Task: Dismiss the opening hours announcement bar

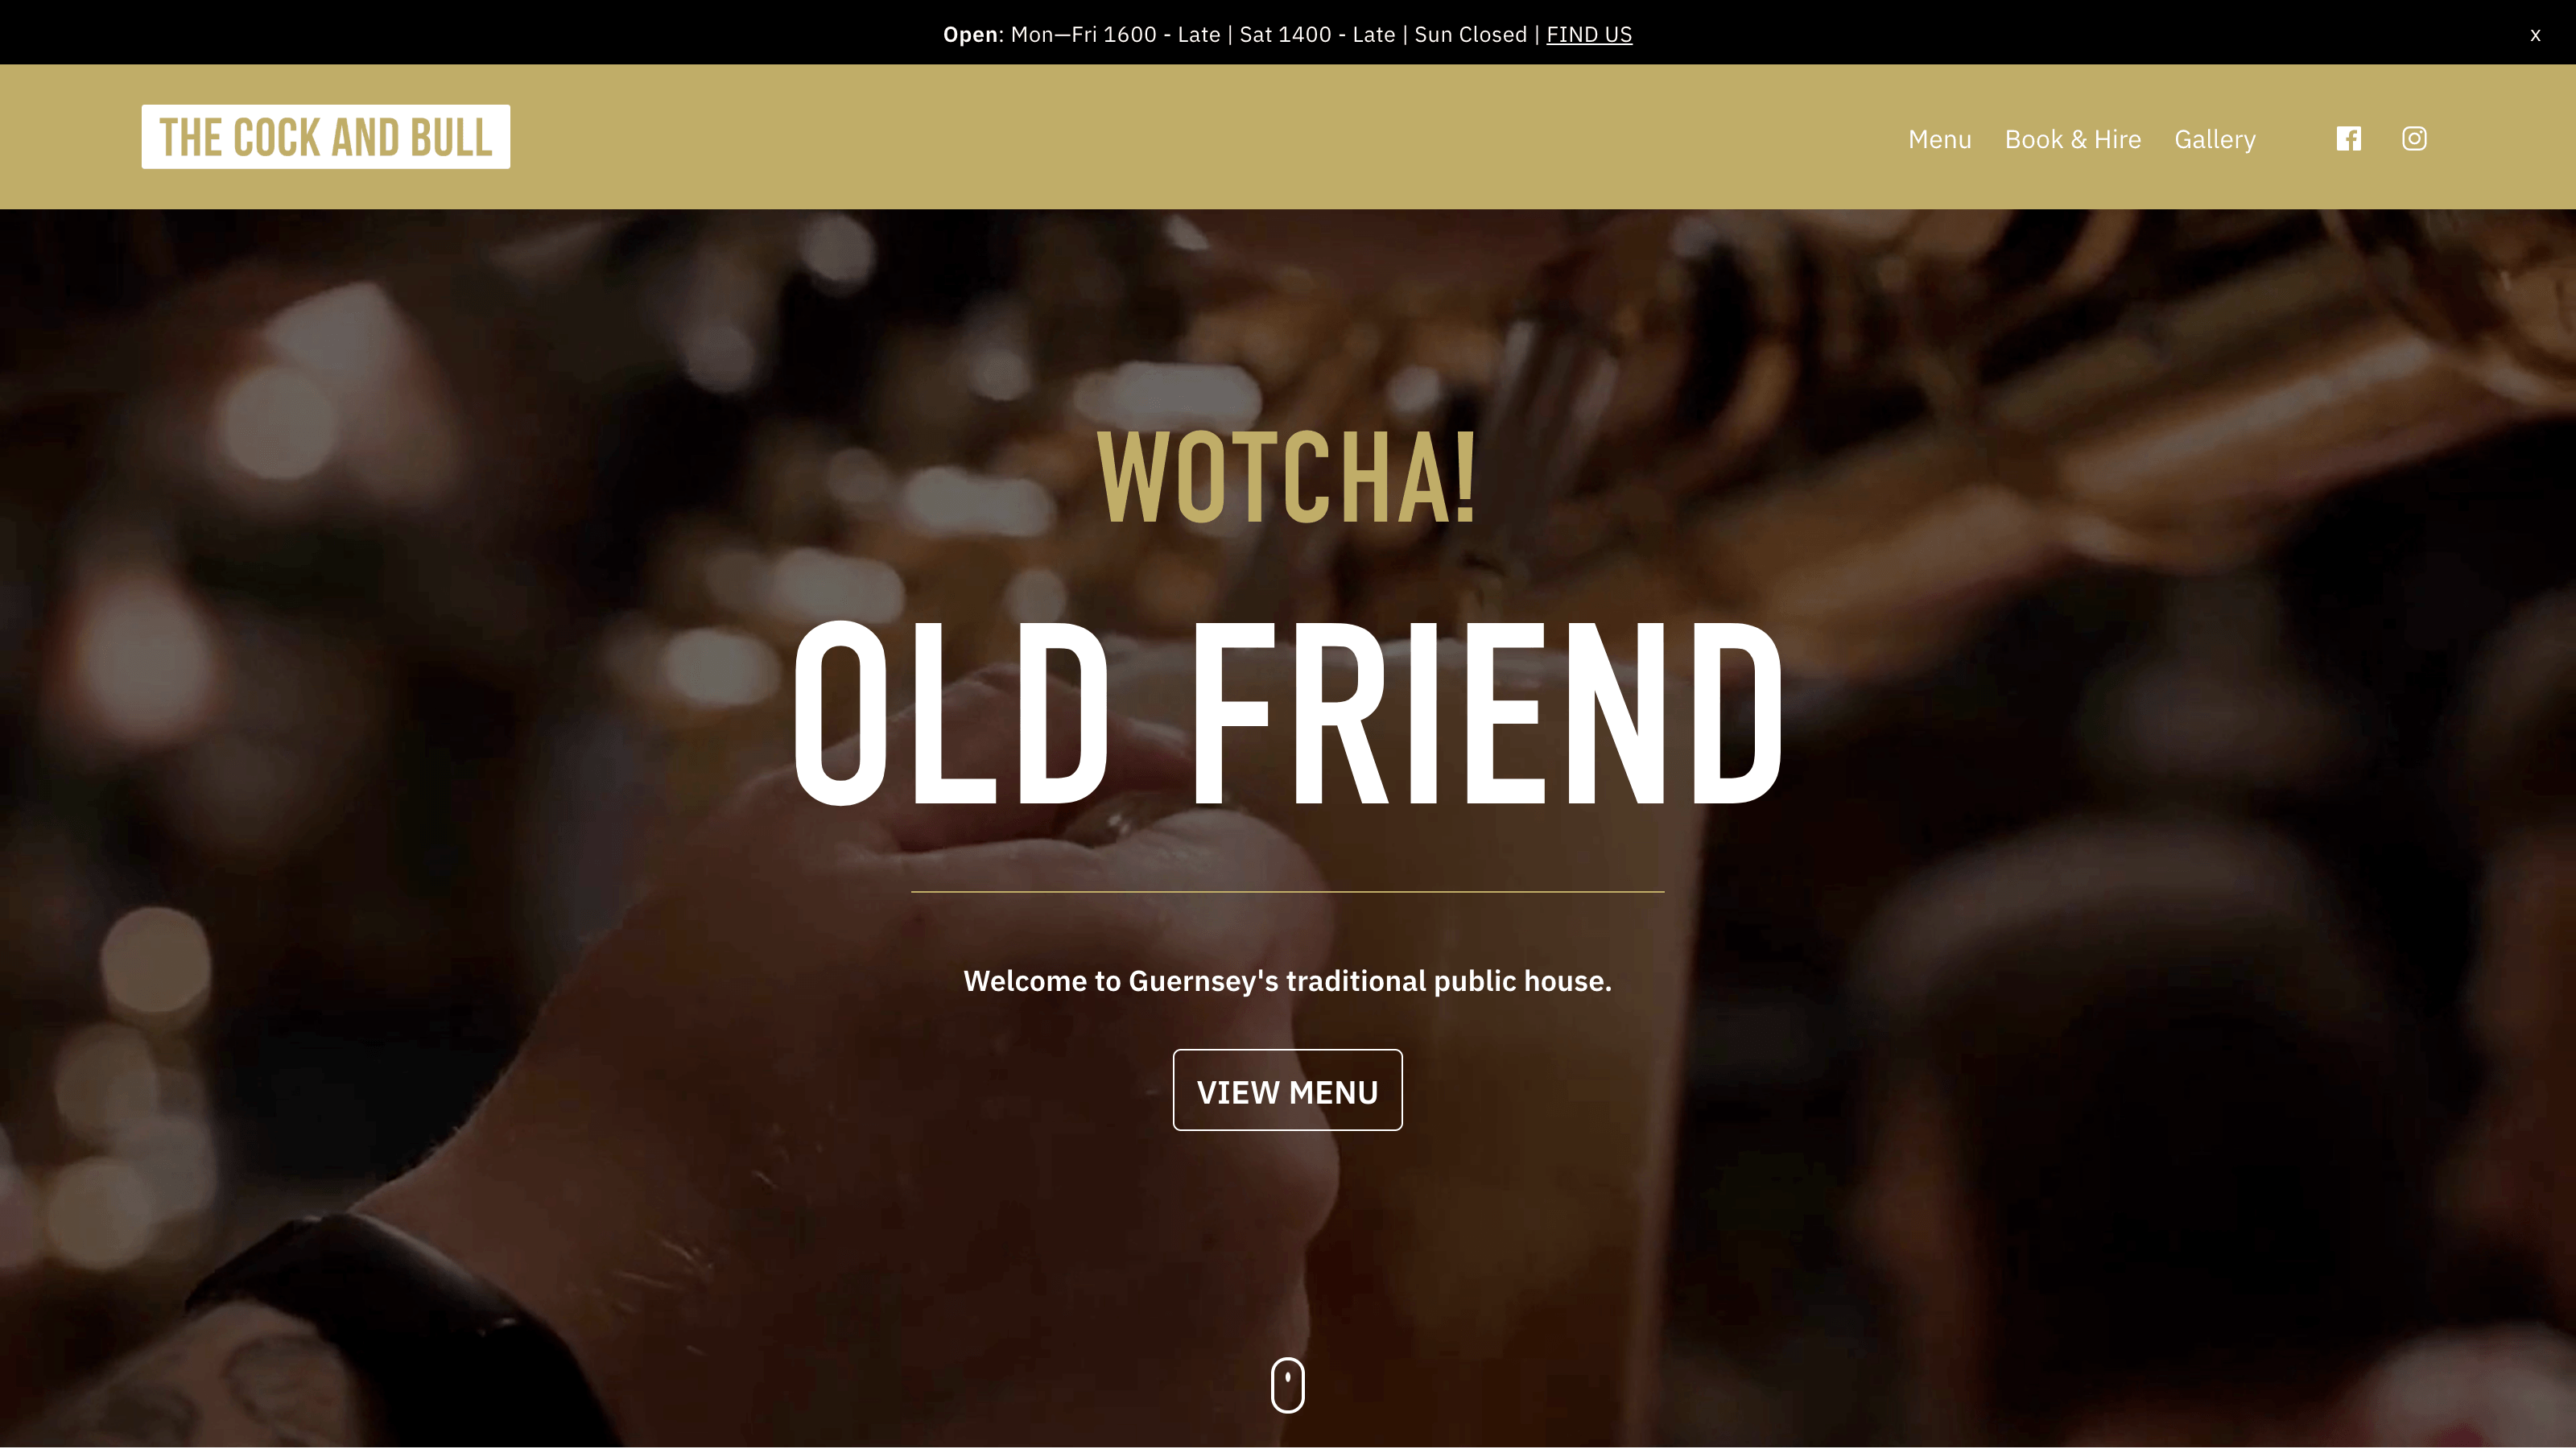Action: (x=2535, y=35)
